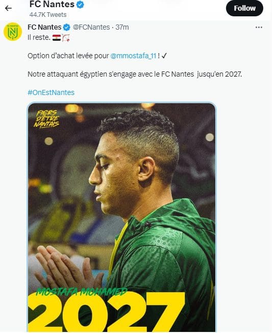This screenshot has width=276, height=333.
Task: Open the #OnEstNantes hashtag
Action: click(x=51, y=92)
